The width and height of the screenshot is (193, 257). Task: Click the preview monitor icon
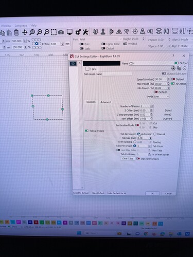click(69, 32)
